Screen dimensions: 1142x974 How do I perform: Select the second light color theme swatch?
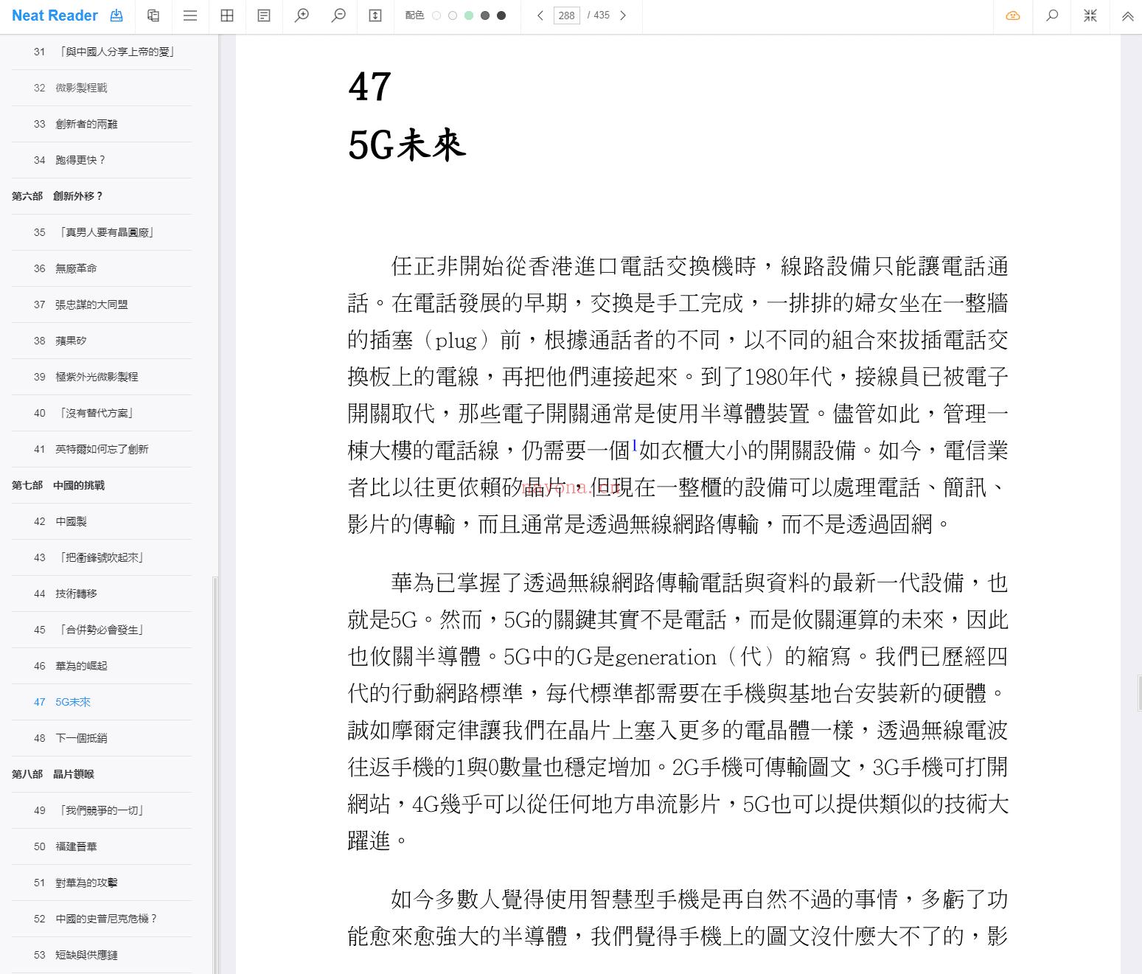[453, 15]
